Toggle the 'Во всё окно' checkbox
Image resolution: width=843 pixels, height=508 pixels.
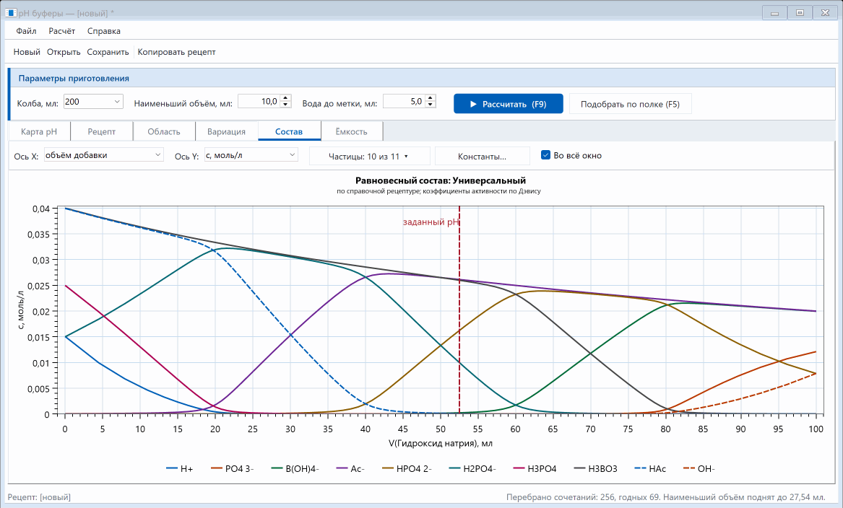545,155
